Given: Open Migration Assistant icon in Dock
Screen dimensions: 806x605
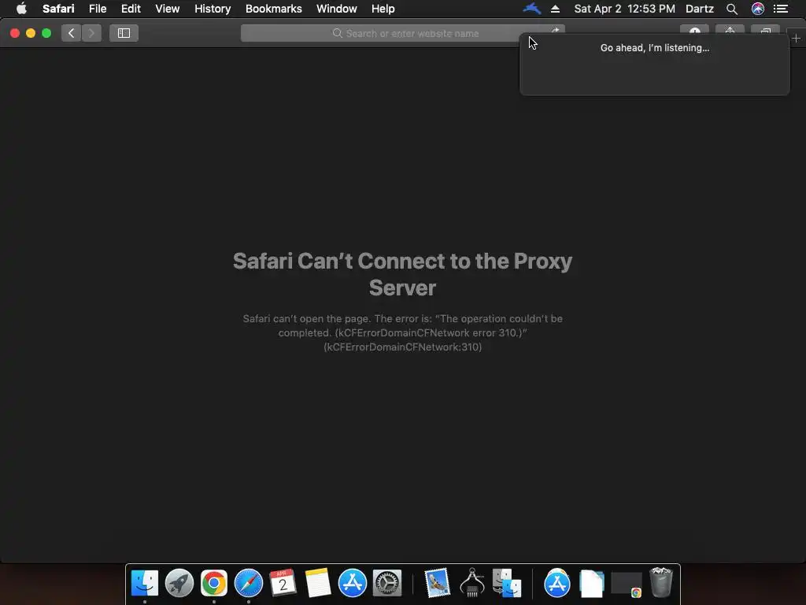Looking at the screenshot, I should click(507, 583).
